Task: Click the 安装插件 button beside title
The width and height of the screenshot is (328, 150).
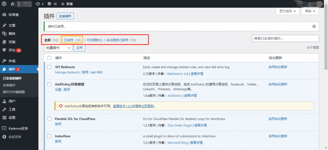Action: (65, 16)
